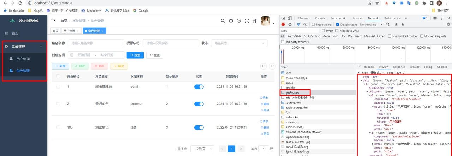Toggle status switch for 测试角色 row
This screenshot has width=452, height=156.
tap(199, 128)
